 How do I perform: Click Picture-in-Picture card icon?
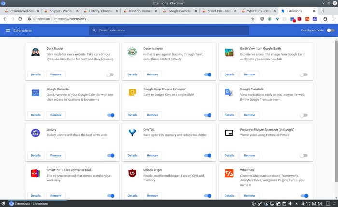(229, 133)
